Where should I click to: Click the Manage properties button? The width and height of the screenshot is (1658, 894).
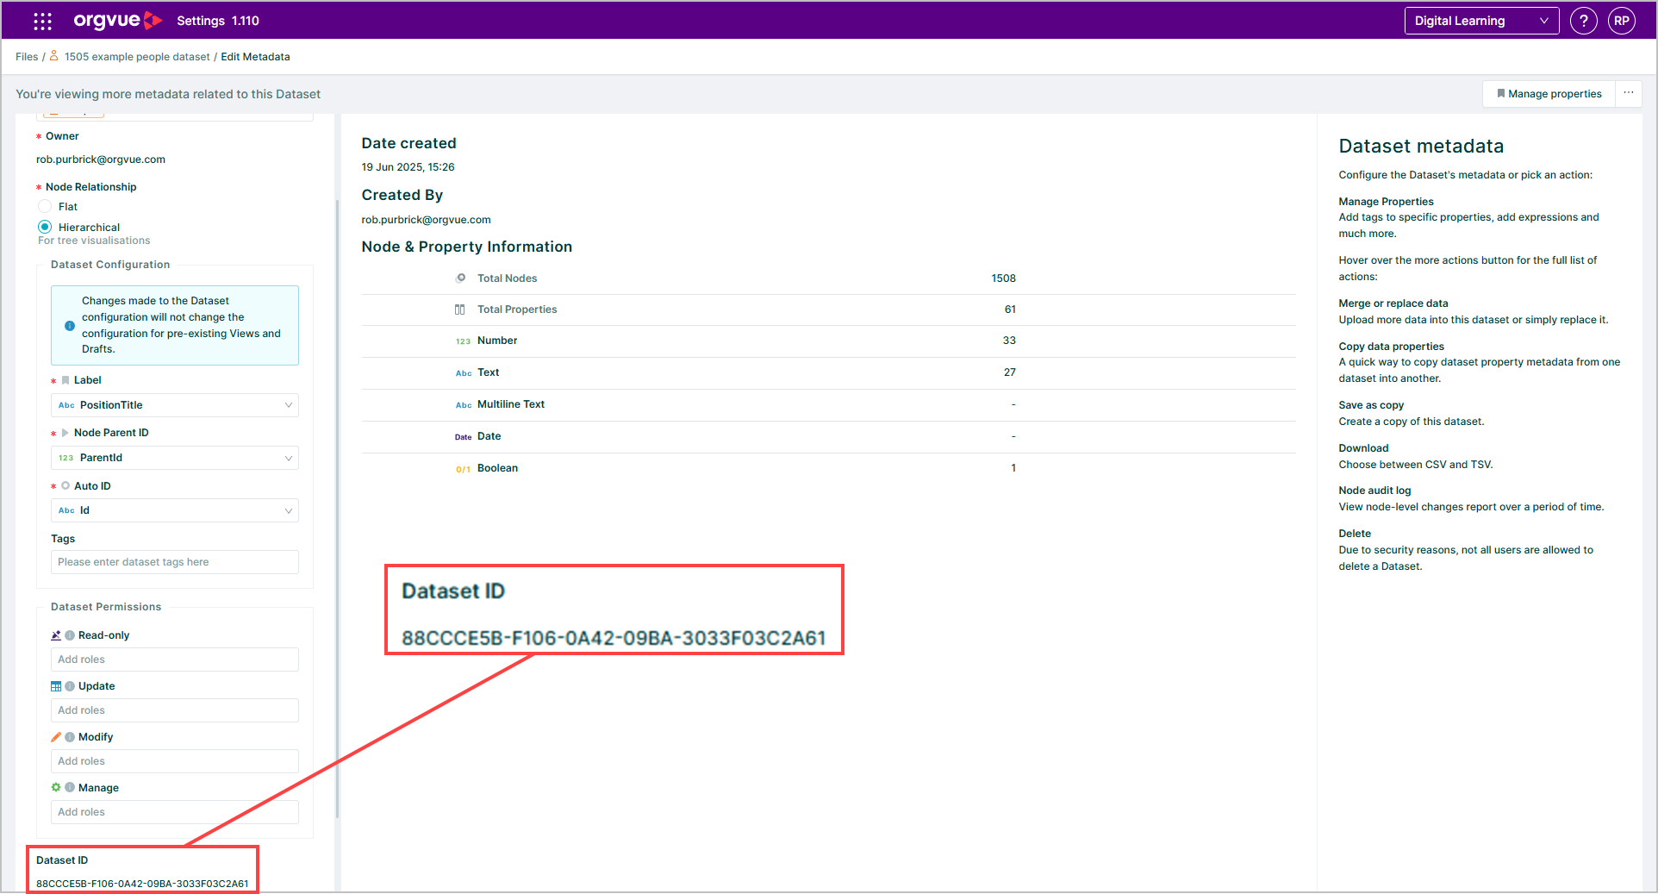(x=1549, y=94)
